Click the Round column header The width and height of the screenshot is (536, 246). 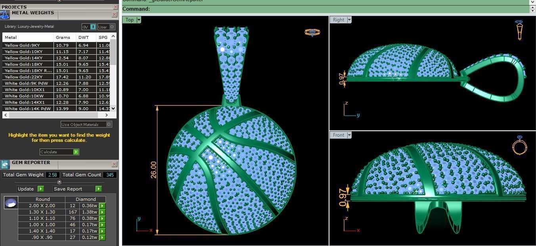[43, 199]
